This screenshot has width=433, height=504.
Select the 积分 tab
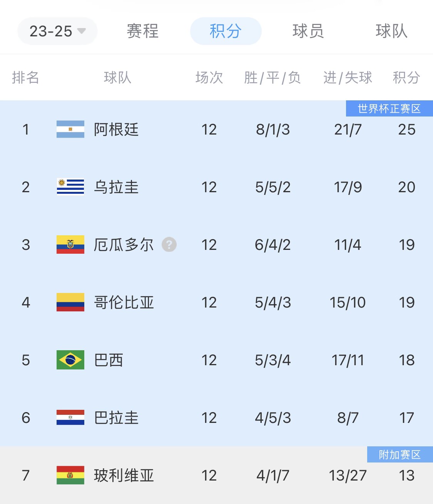226,31
